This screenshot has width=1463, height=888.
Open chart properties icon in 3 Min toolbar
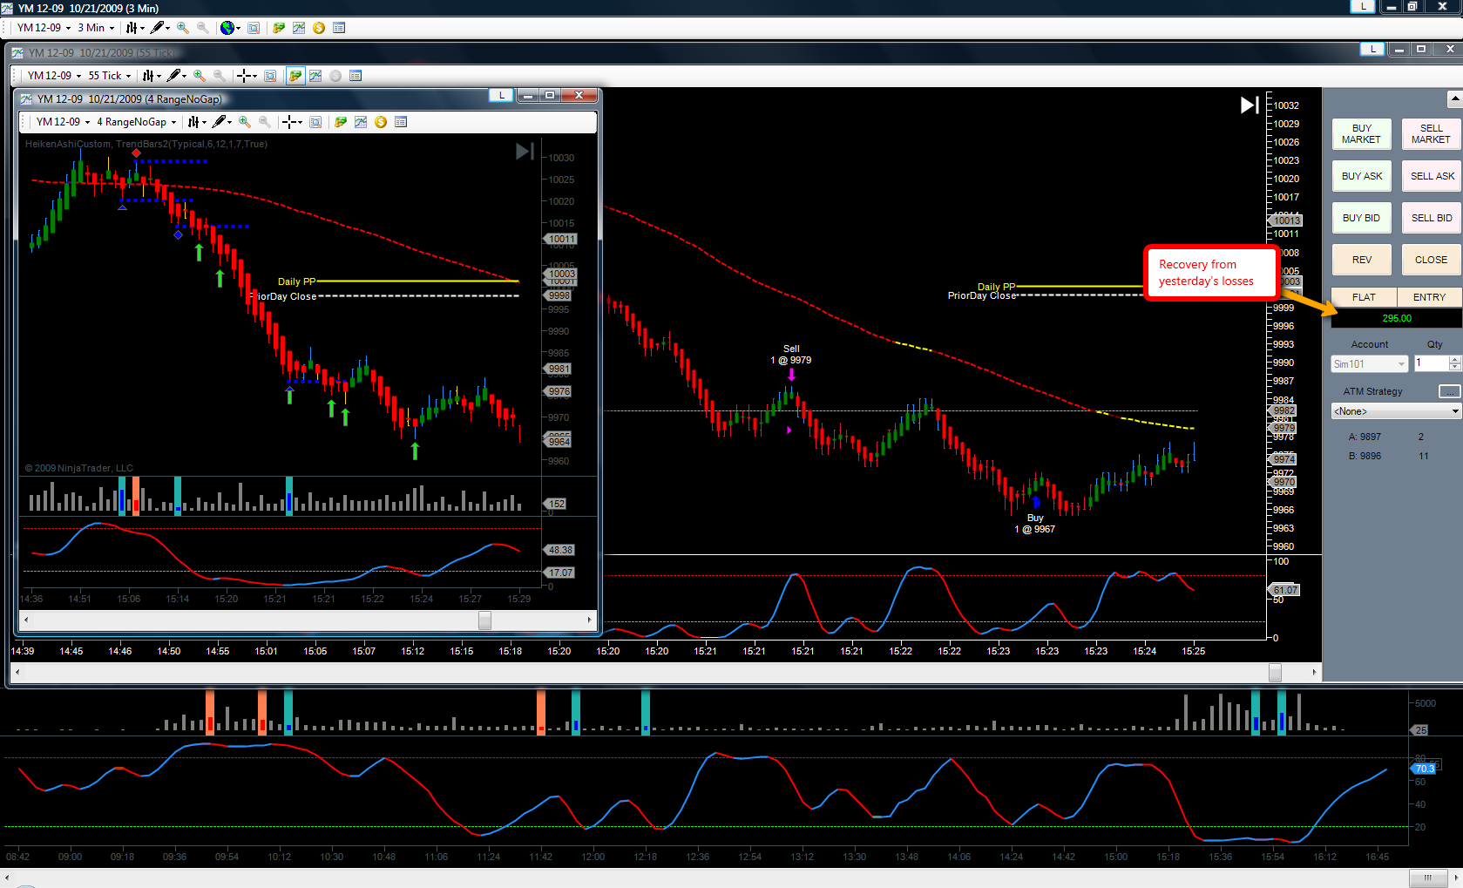pos(339,28)
